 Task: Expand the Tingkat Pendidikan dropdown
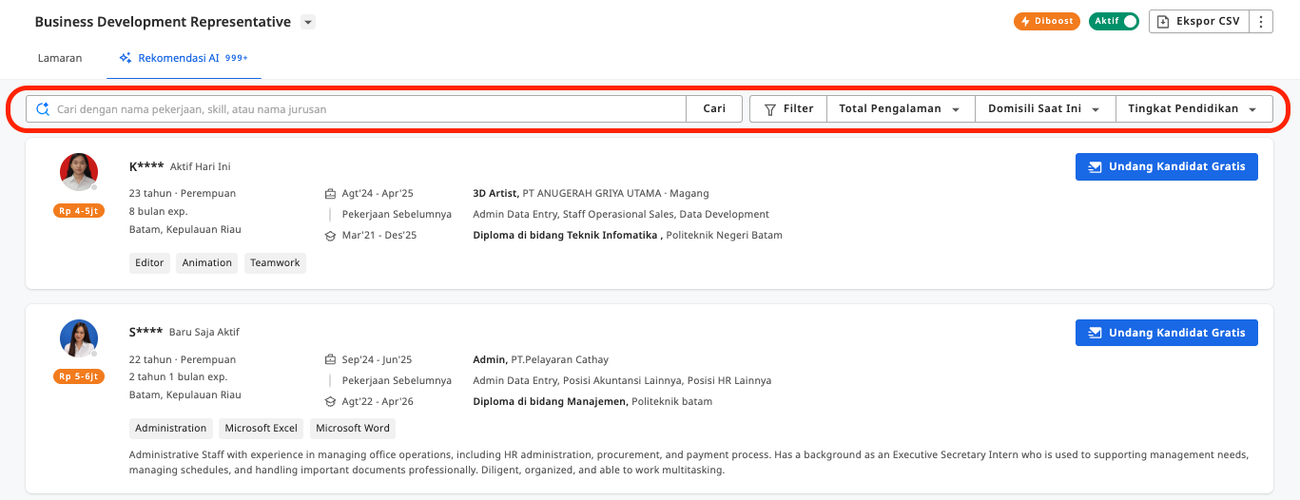click(x=1193, y=109)
